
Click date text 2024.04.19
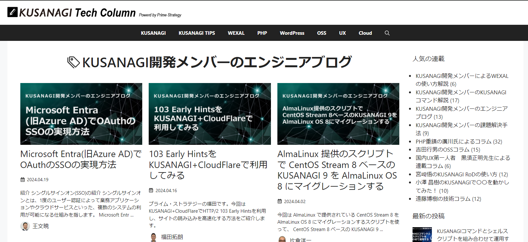coord(37,180)
